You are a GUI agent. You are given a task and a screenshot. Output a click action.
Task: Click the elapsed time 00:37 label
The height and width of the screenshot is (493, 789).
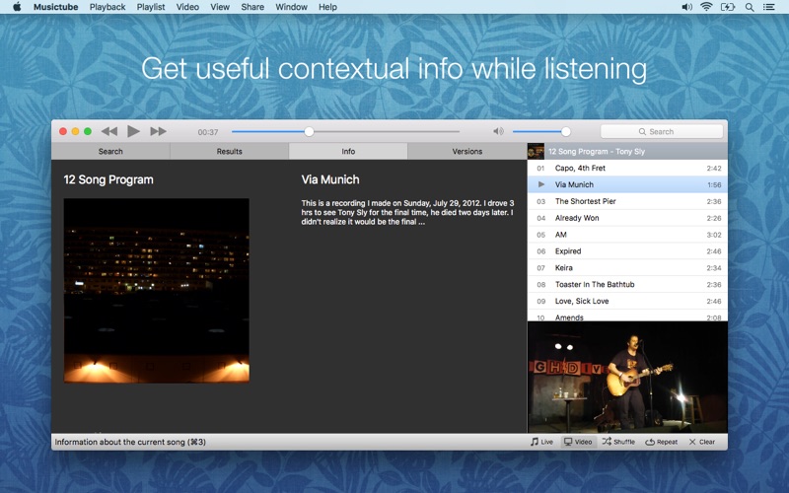click(208, 132)
